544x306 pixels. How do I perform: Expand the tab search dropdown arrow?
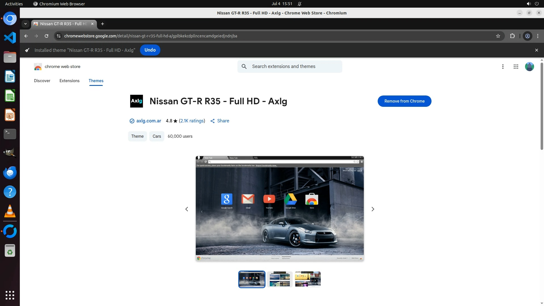click(25, 24)
